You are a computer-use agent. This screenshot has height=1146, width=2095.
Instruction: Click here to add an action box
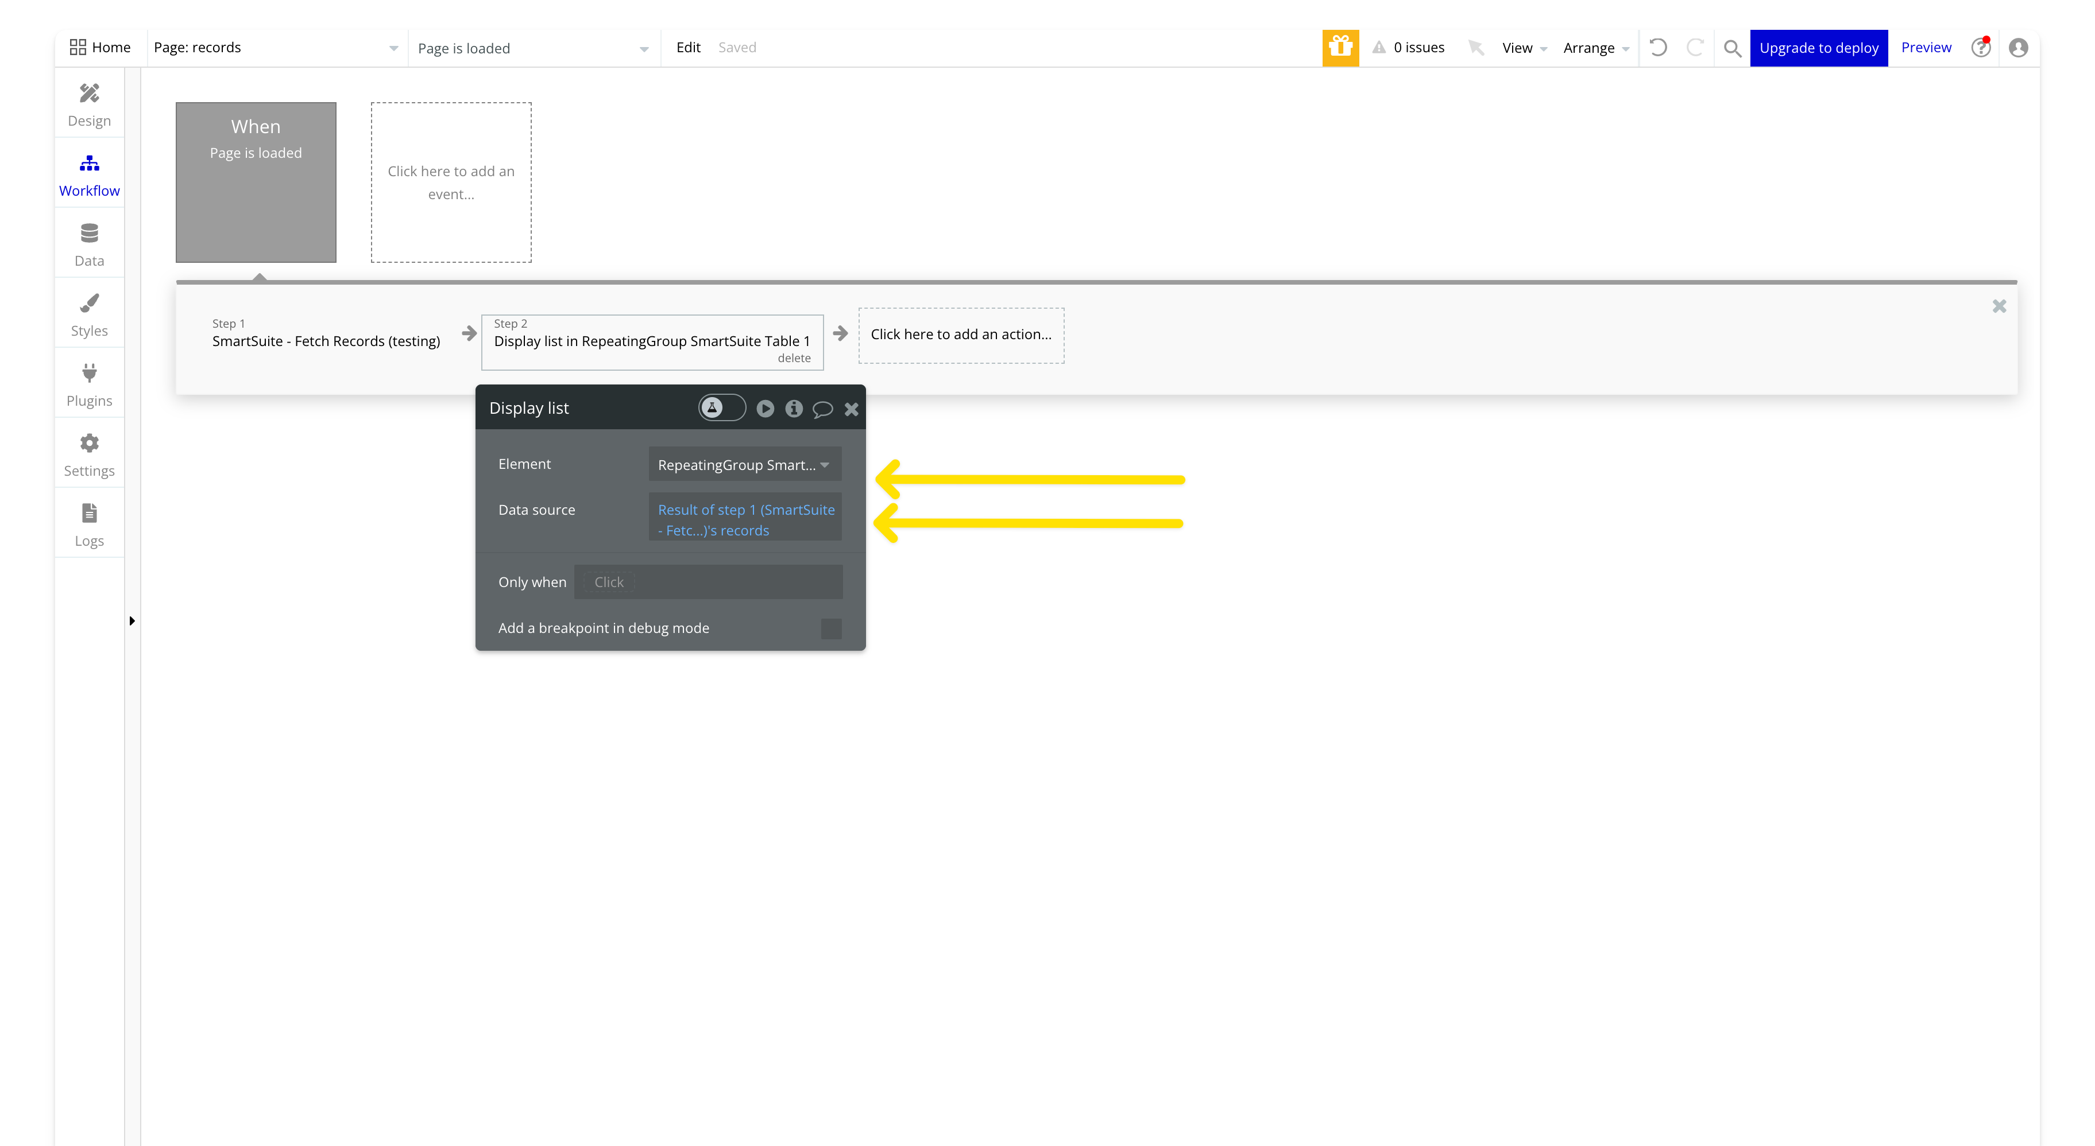click(960, 335)
